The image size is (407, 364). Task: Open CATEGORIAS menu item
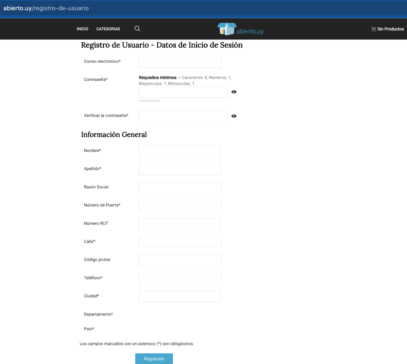tap(108, 29)
